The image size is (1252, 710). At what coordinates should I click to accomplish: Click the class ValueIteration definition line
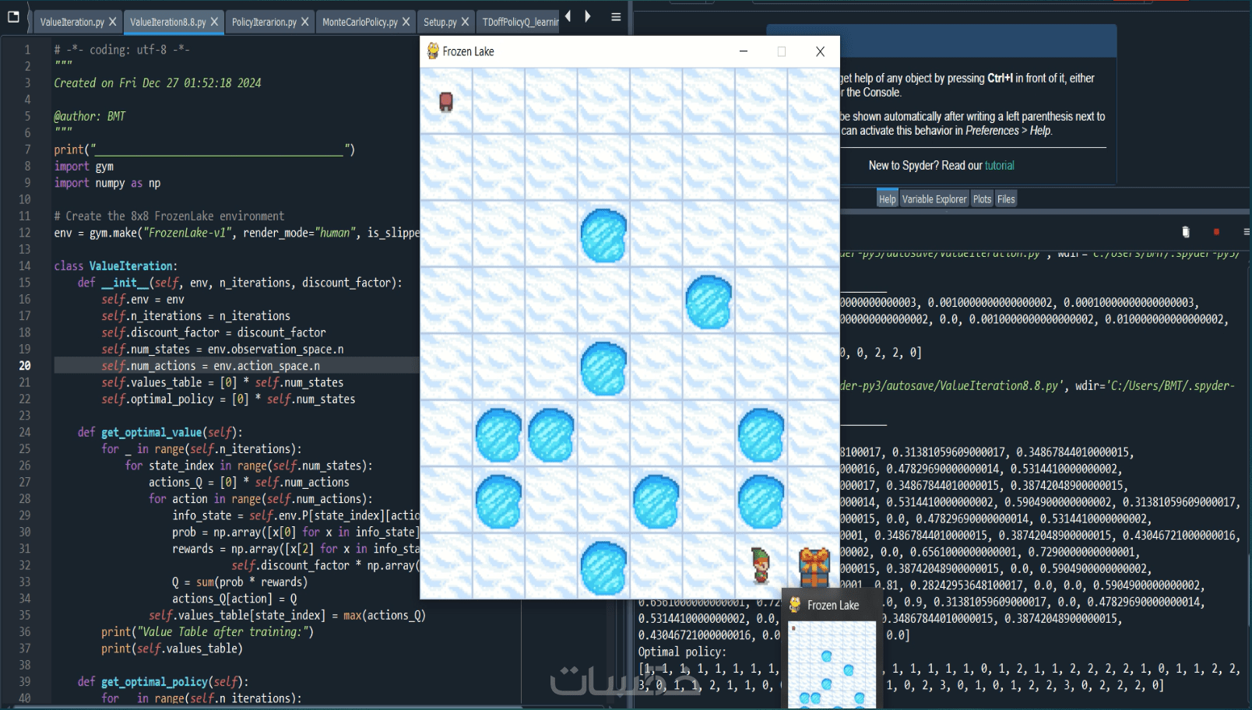click(116, 266)
